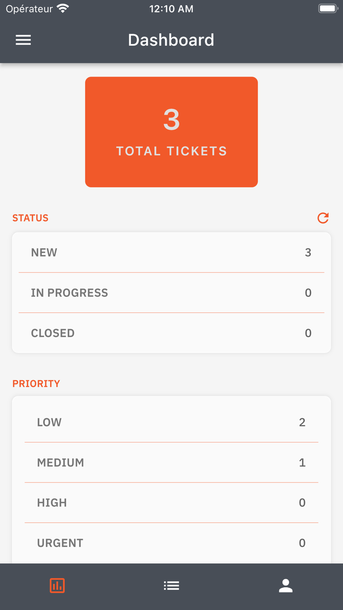Tap the STATUS section header
Viewport: 343px width, 610px height.
point(30,218)
